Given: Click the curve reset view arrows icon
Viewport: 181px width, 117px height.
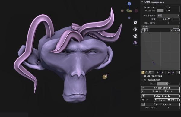Looking at the screenshot, I should (x=175, y=30).
